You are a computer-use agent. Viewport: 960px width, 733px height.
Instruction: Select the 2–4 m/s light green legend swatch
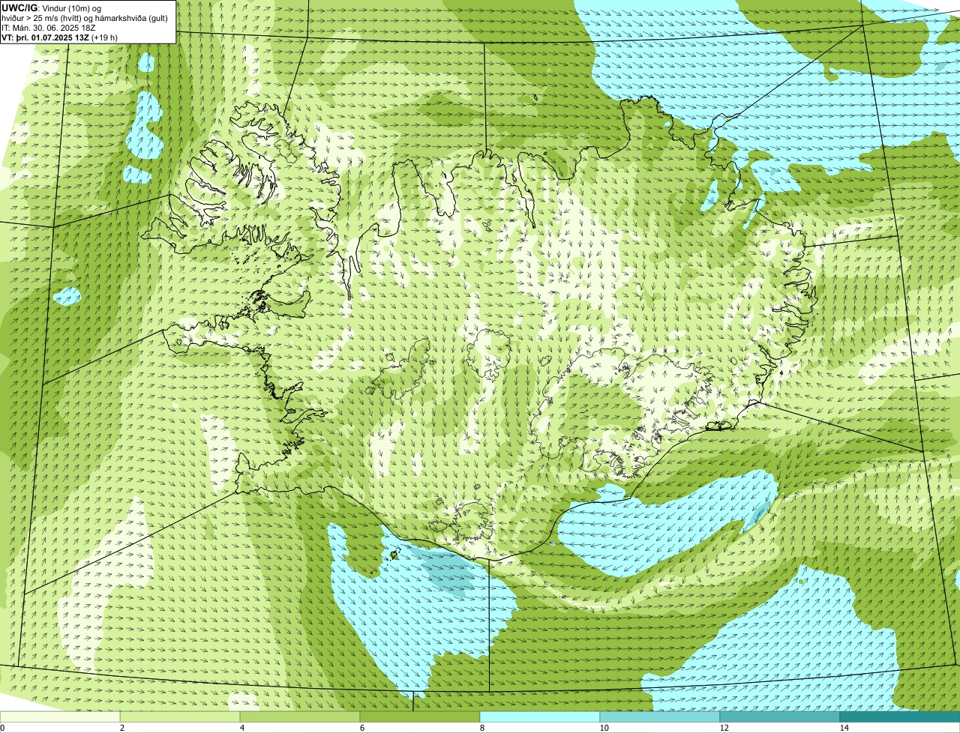coord(180,717)
